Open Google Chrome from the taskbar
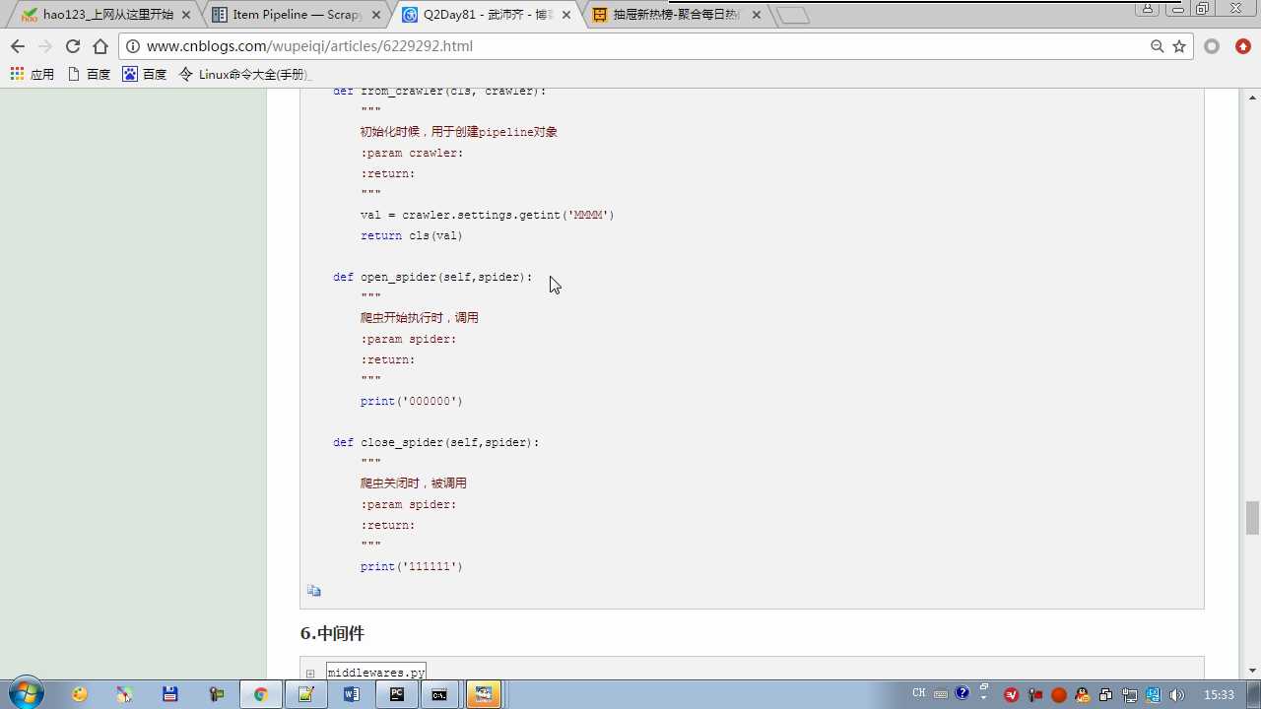The height and width of the screenshot is (709, 1261). point(260,694)
